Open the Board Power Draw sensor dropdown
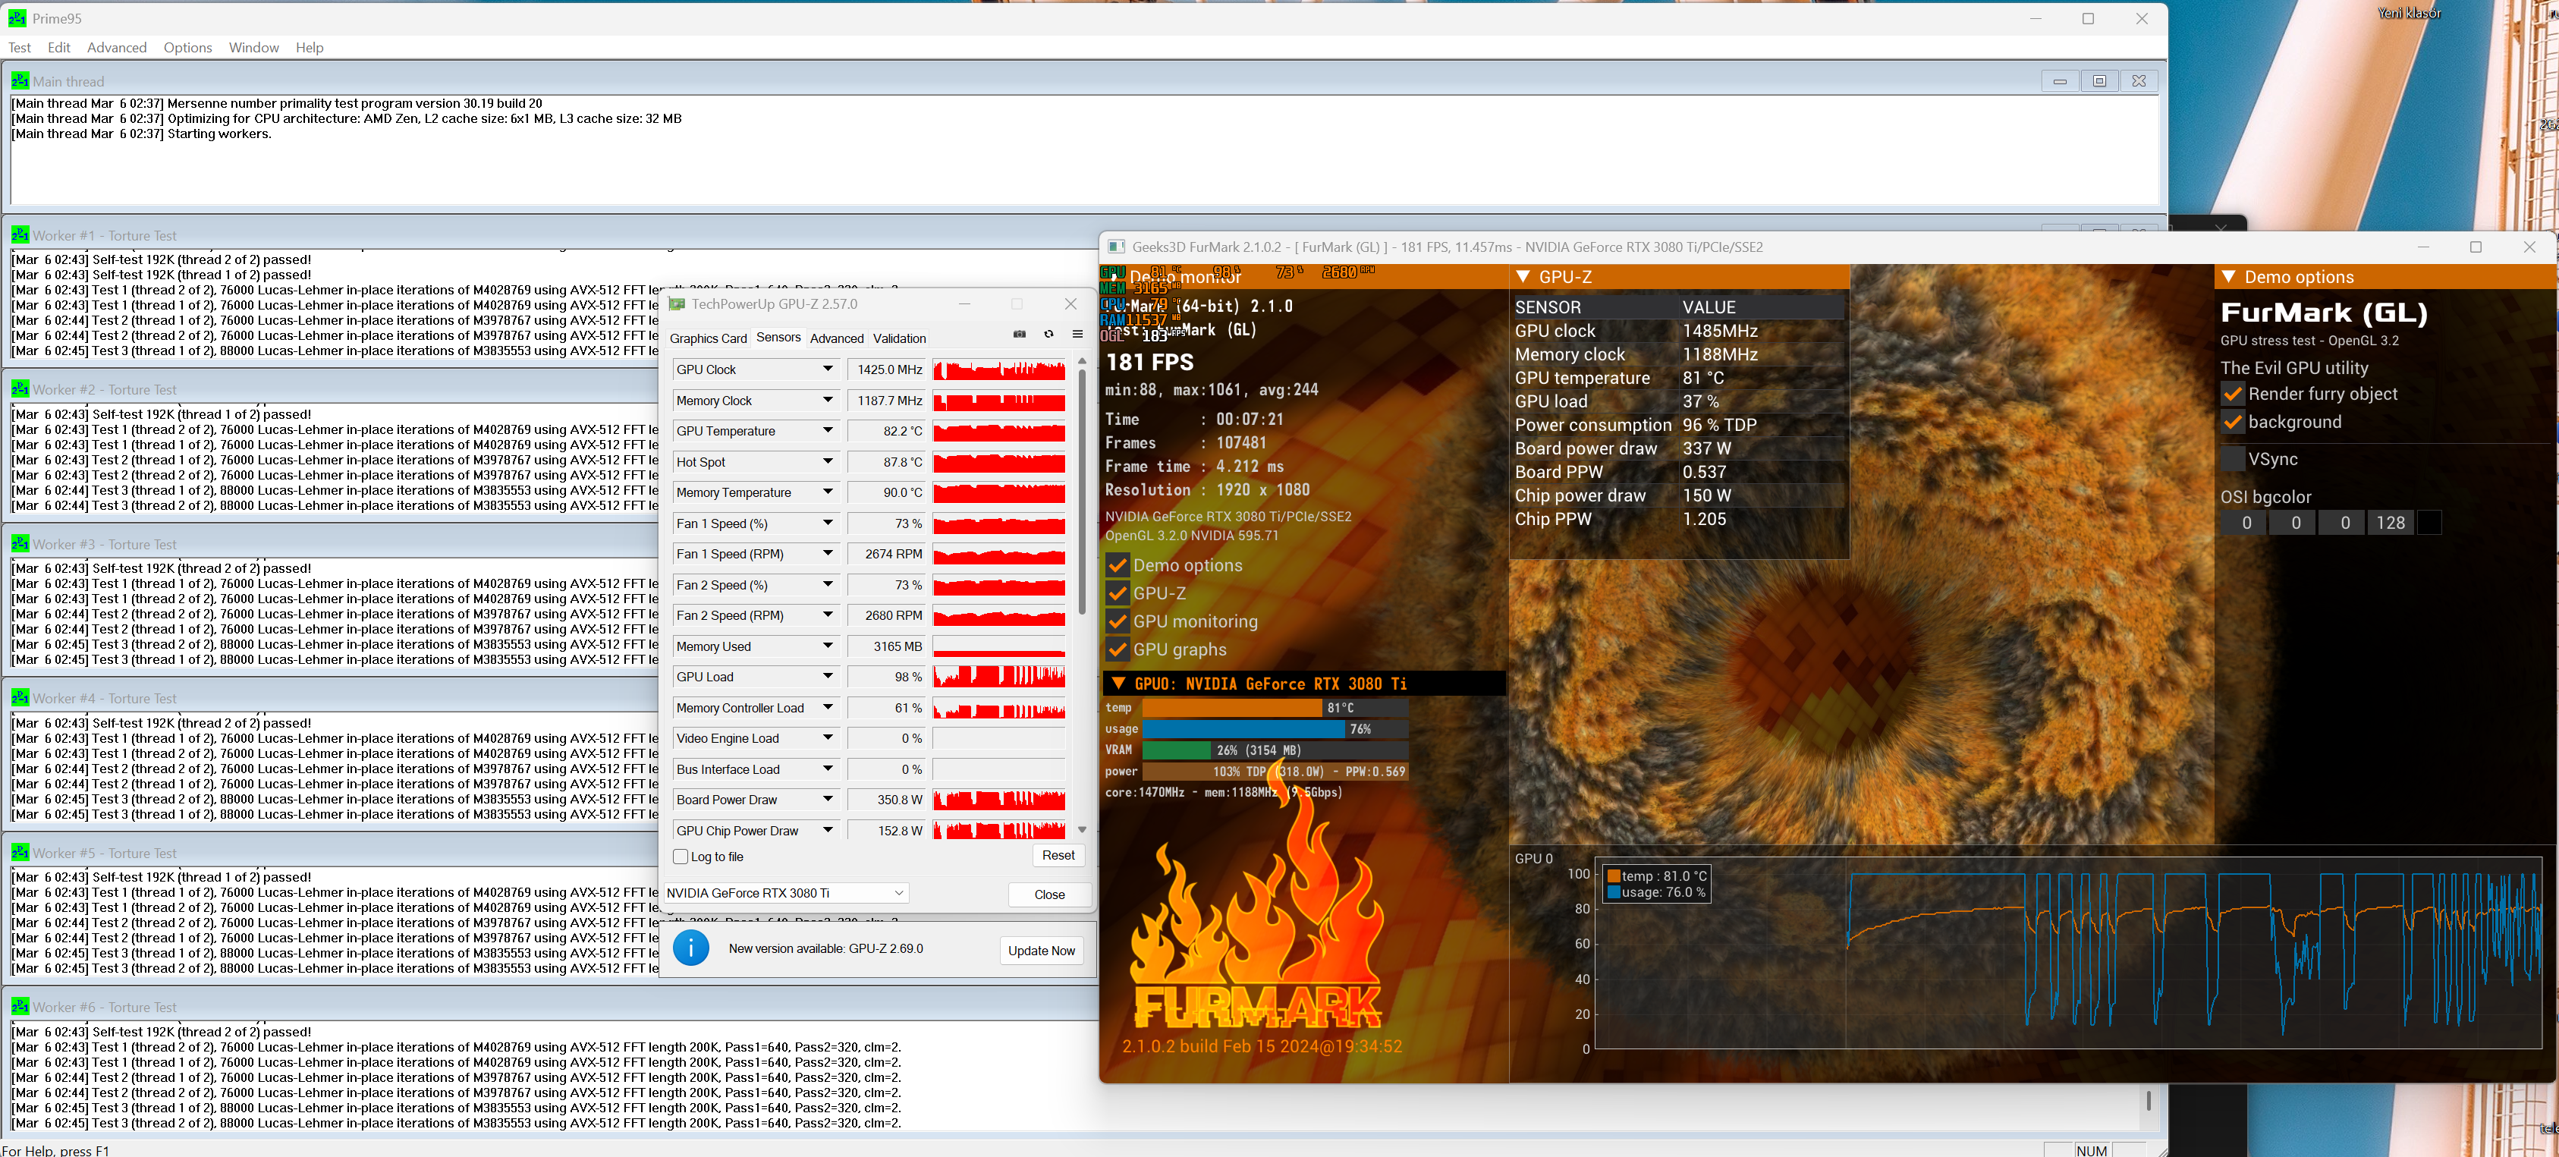The image size is (2559, 1157). click(x=828, y=800)
